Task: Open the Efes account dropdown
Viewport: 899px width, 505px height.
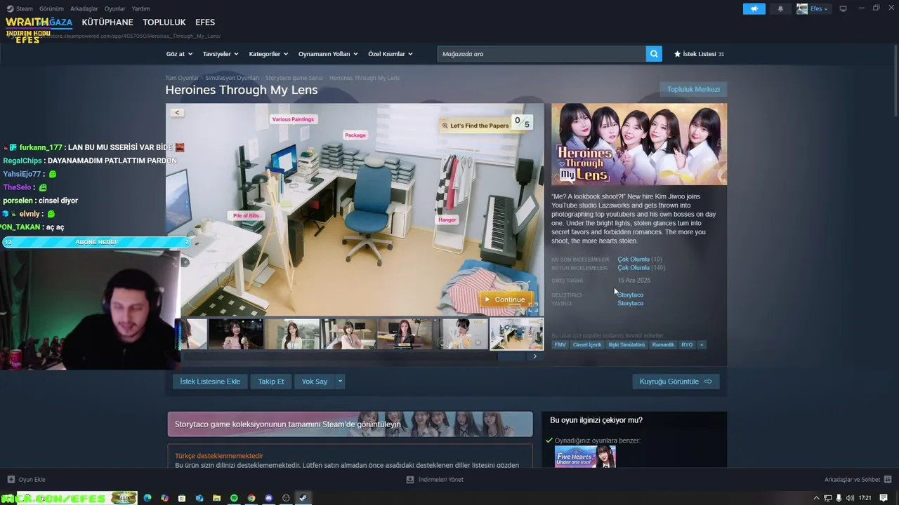Action: click(x=819, y=8)
